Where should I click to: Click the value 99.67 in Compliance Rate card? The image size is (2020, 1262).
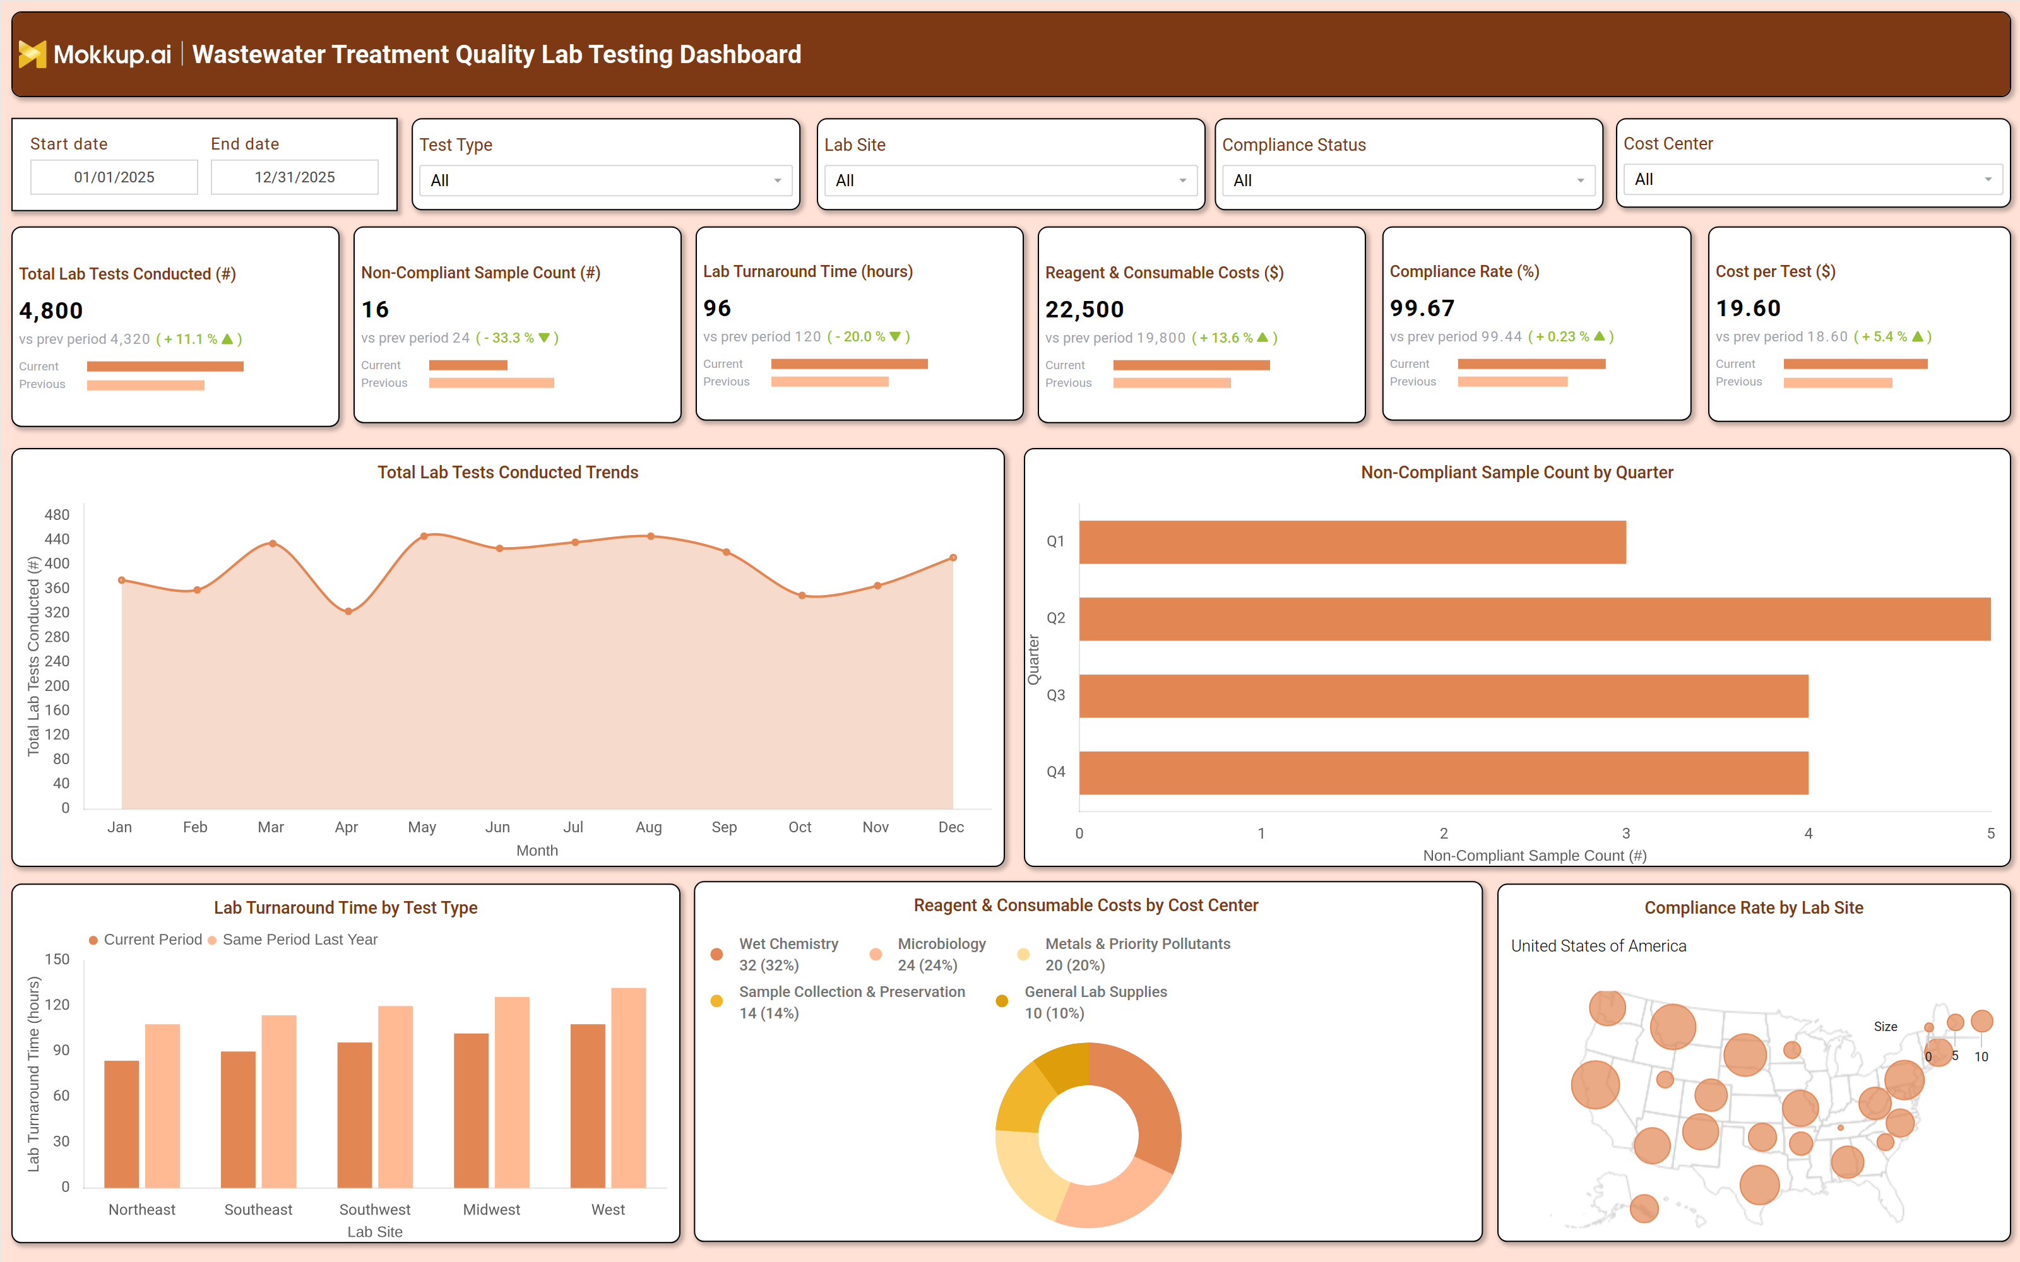tap(1422, 308)
